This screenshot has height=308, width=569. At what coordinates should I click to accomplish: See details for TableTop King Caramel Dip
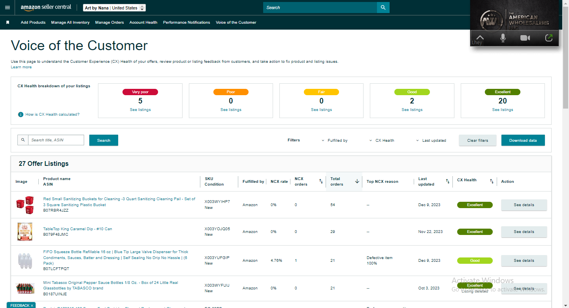(524, 232)
